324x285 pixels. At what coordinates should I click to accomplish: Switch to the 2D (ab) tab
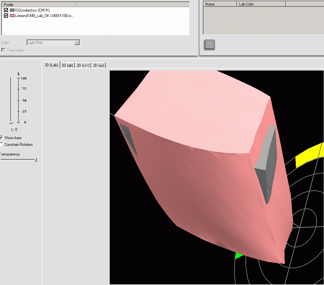pyautogui.click(x=67, y=65)
